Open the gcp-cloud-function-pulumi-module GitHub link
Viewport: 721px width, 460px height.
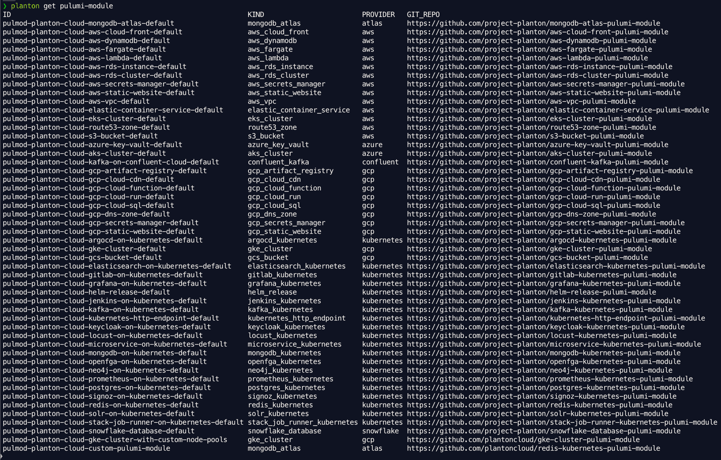point(544,188)
